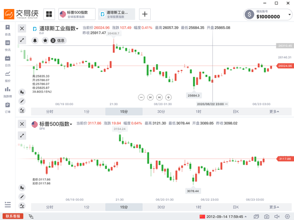Viewport: 294px width, 220px height.
Task: Click the camera screenshot icon in status bar
Action: click(x=266, y=217)
